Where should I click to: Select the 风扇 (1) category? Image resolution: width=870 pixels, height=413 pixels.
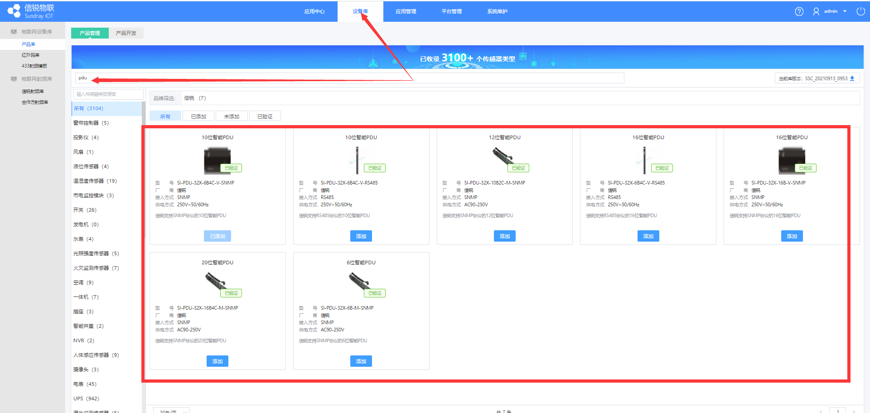106,152
